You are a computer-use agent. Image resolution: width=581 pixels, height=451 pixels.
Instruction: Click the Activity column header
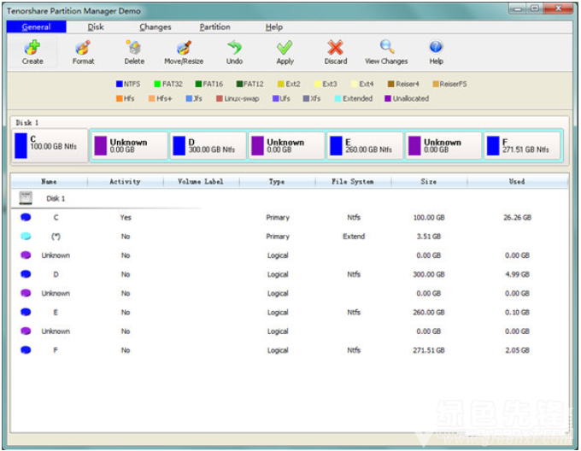click(x=126, y=181)
